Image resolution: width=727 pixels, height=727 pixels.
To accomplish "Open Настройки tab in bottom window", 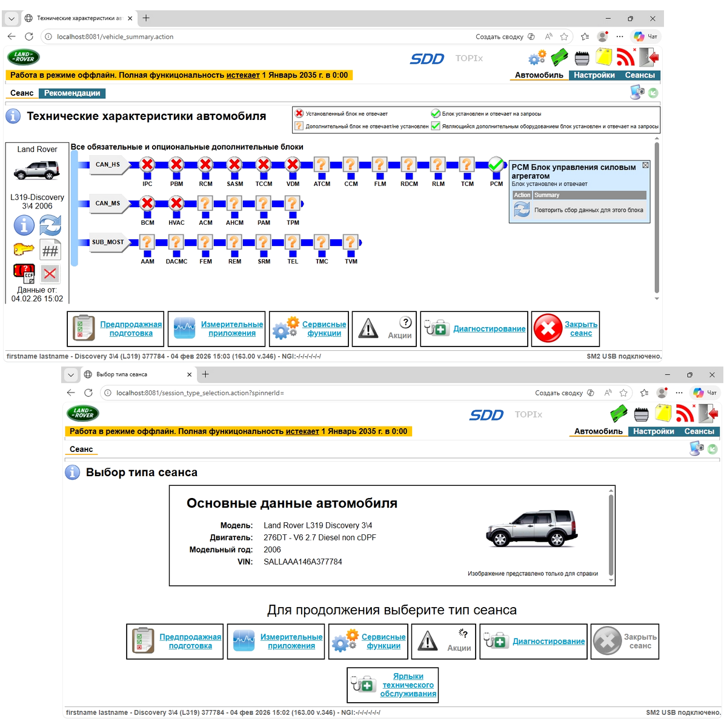I will [x=654, y=431].
